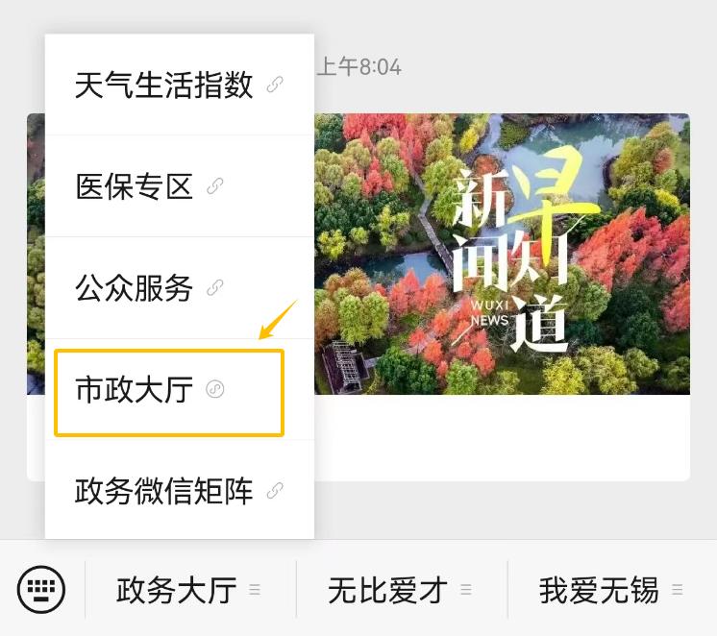Click mini-program icon beside 市政大厅
This screenshot has height=636, width=717.
pos(215,389)
